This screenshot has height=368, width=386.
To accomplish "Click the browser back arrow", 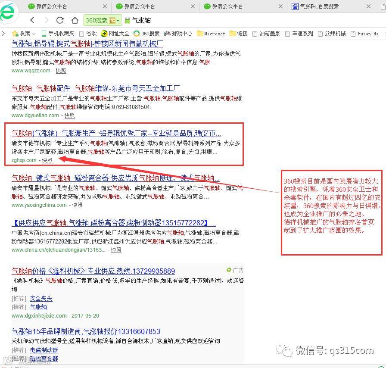I will [x=32, y=20].
